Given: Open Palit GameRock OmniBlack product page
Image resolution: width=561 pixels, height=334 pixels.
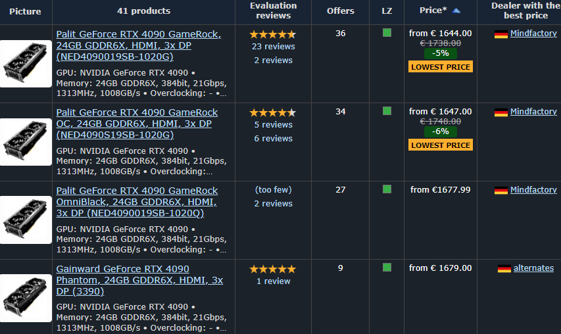Looking at the screenshot, I should 137,202.
